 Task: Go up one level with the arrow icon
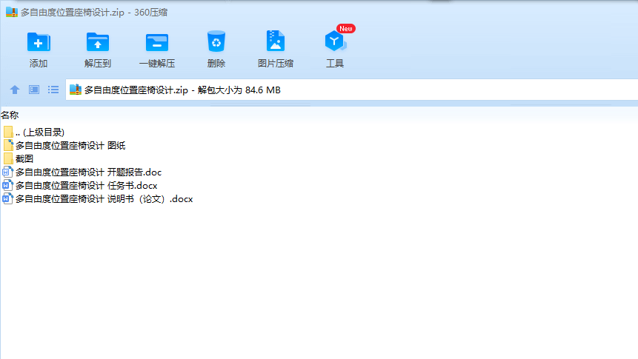coord(15,90)
